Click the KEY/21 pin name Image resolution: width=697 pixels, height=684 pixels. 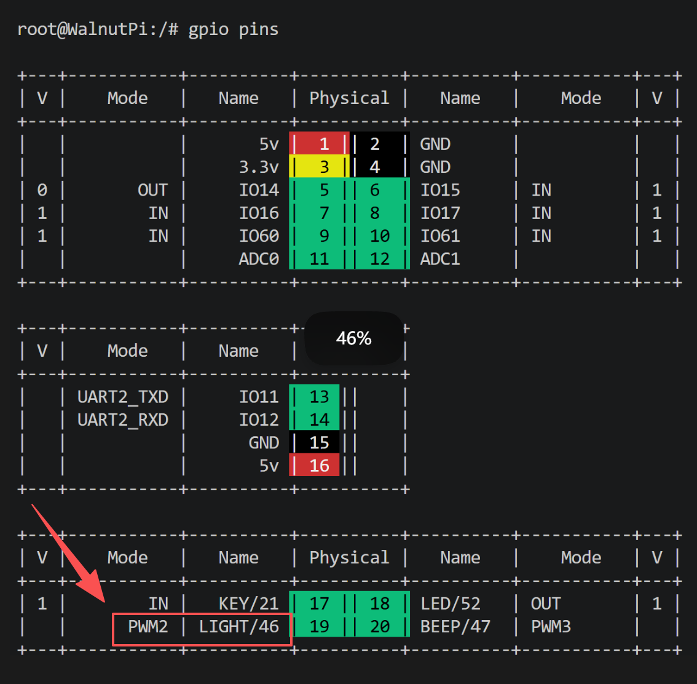(249, 604)
